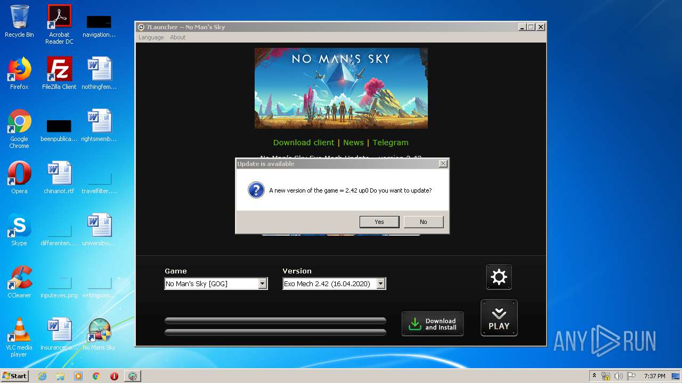The height and width of the screenshot is (383, 682).
Task: Select the FileZilla Client desktop icon
Action: [x=59, y=73]
